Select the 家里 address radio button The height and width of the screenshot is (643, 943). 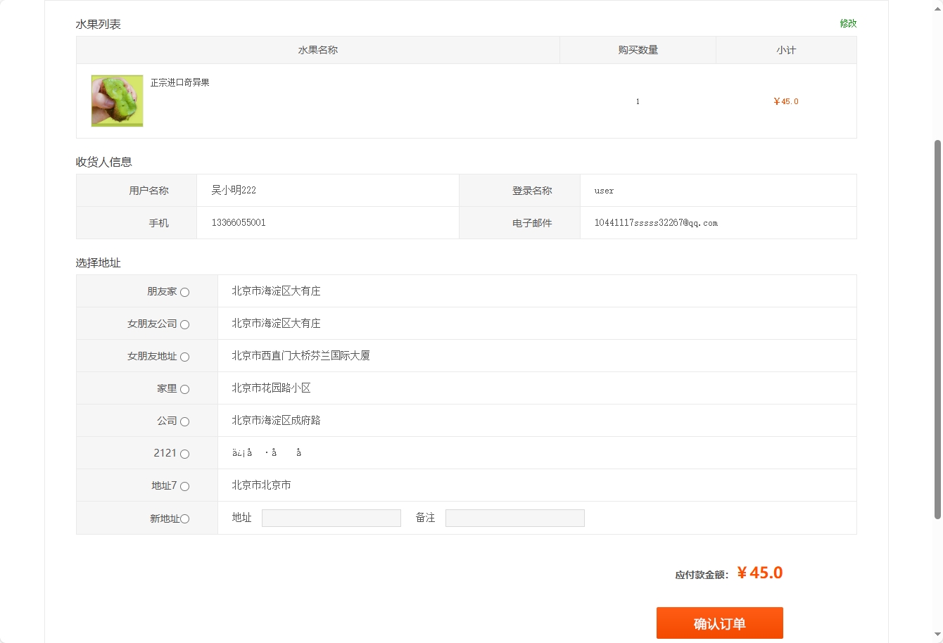[x=184, y=389]
